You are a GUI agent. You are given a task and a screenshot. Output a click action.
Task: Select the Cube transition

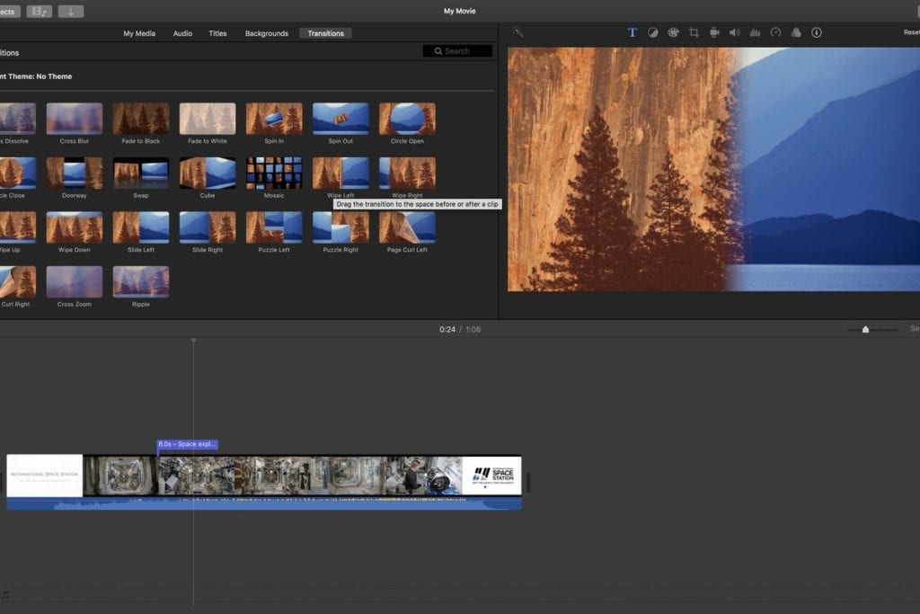[x=208, y=174]
